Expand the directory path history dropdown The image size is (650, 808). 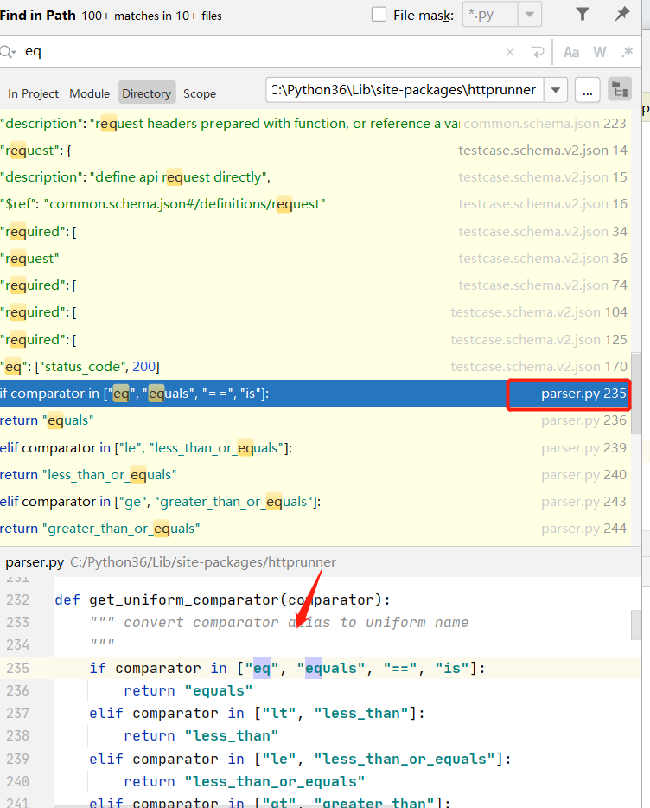pyautogui.click(x=555, y=90)
